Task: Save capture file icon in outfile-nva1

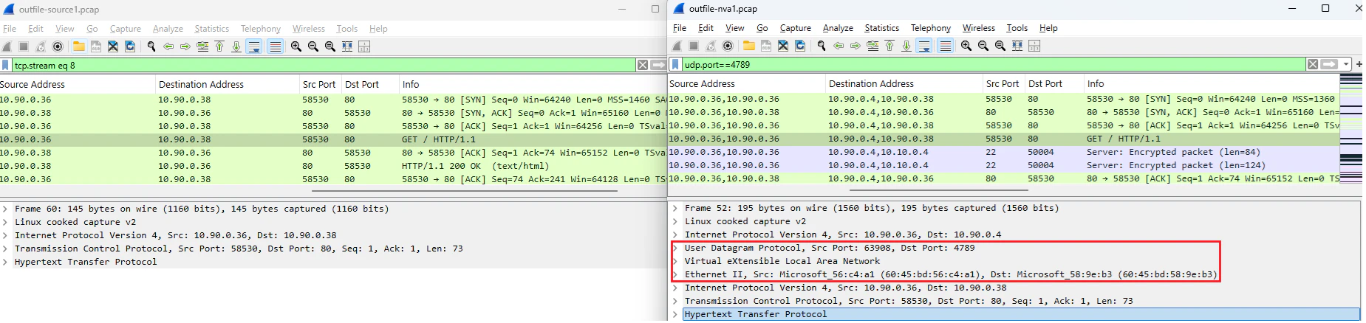Action: (x=766, y=46)
